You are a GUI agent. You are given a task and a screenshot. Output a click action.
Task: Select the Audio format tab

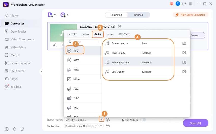click(98, 34)
